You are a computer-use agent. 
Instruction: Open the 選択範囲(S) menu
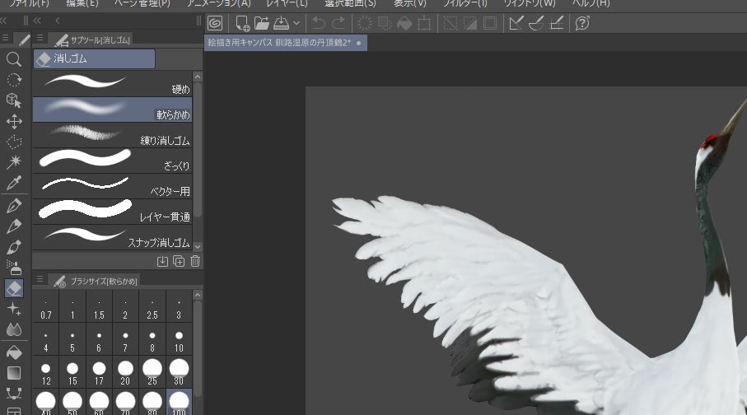click(350, 3)
